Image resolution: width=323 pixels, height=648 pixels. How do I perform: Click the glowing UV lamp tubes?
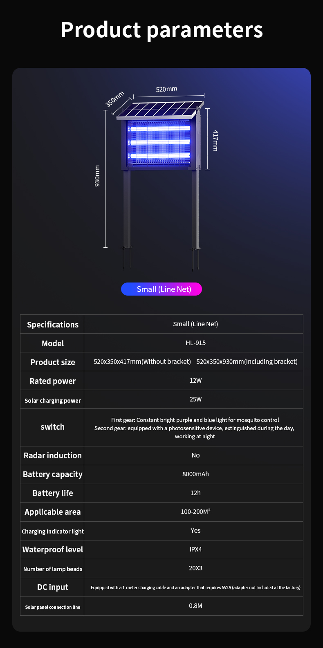160,142
